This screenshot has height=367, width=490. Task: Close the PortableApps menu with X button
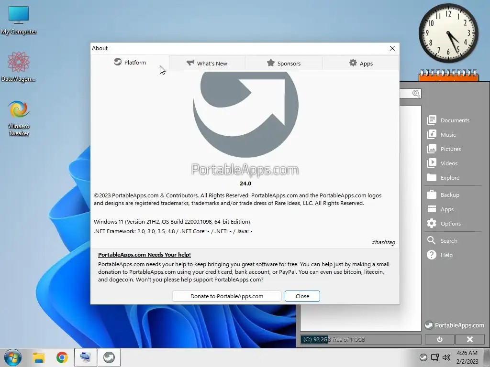470,339
